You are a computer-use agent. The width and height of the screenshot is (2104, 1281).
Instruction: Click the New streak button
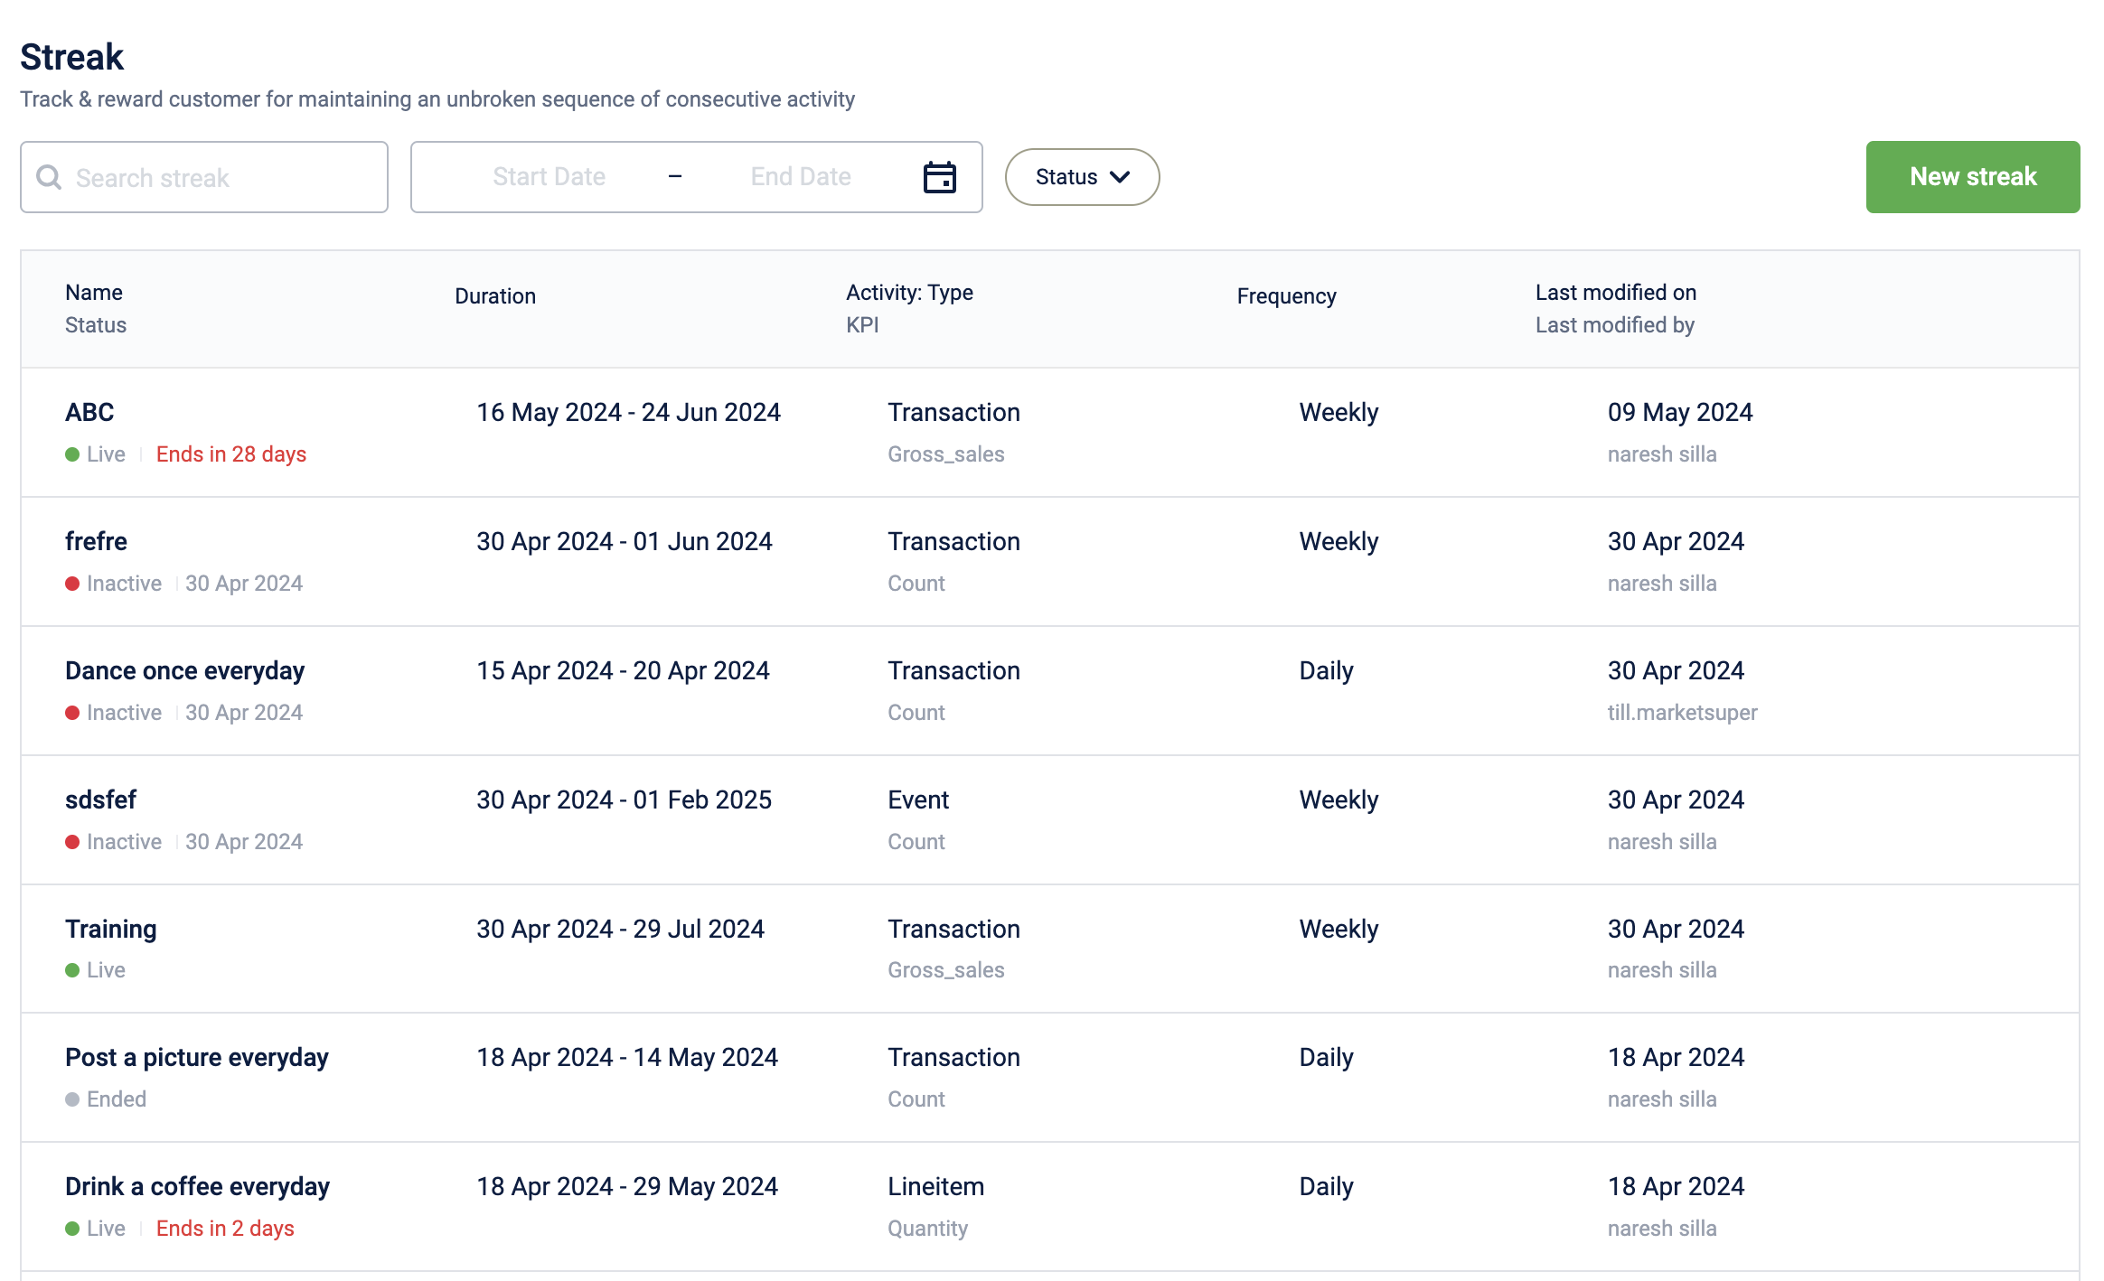(1972, 176)
